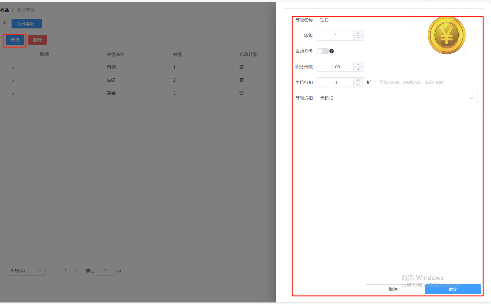Screen dimensions: 491x304
Task: Click the gold coin level icon image
Action: 446,35
